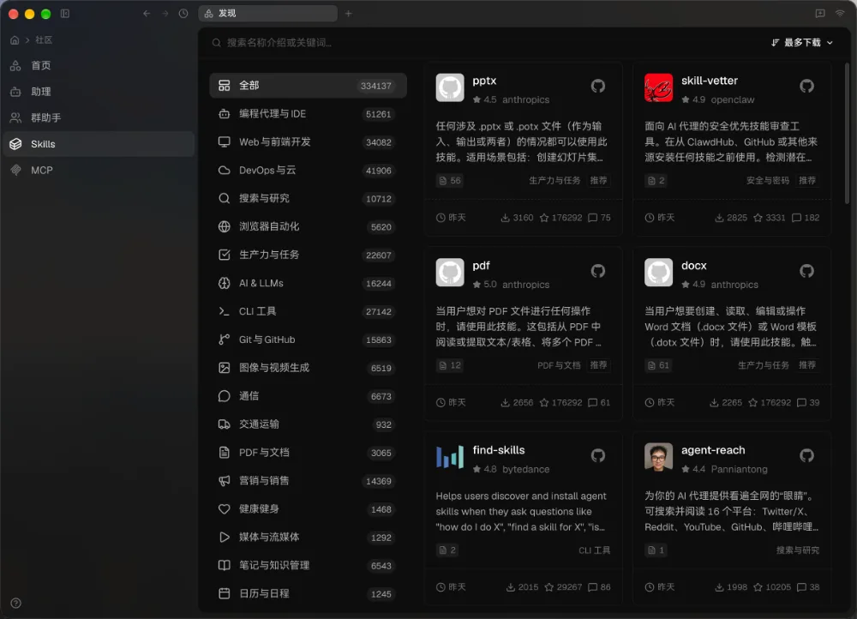Open the pdf skill title

point(481,266)
